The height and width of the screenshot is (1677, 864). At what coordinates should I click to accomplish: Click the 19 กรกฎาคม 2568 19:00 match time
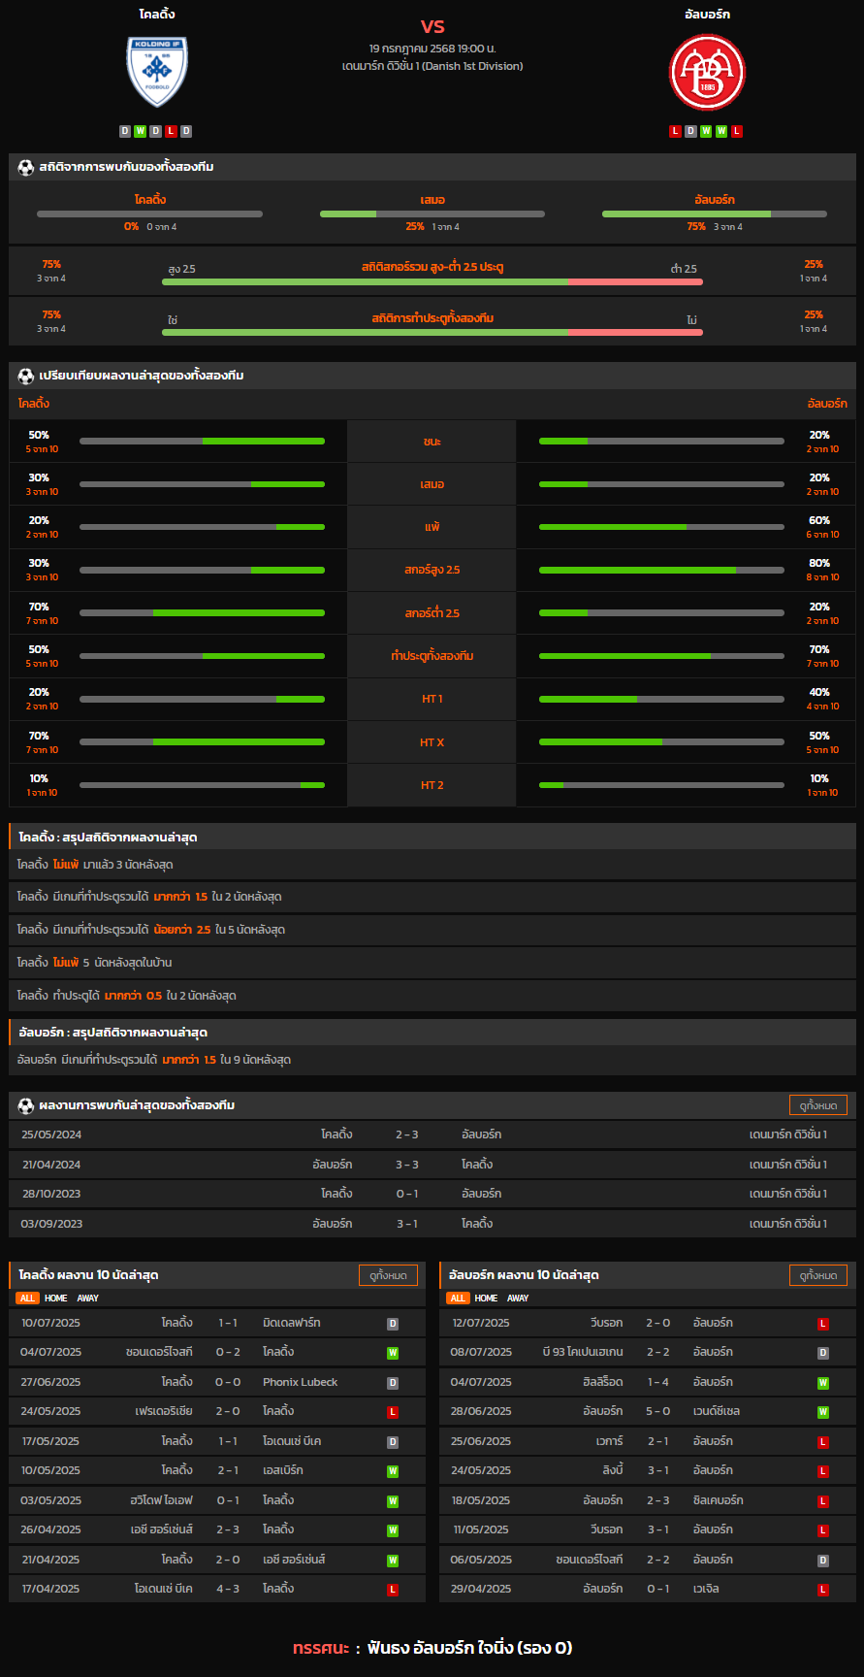click(x=432, y=48)
